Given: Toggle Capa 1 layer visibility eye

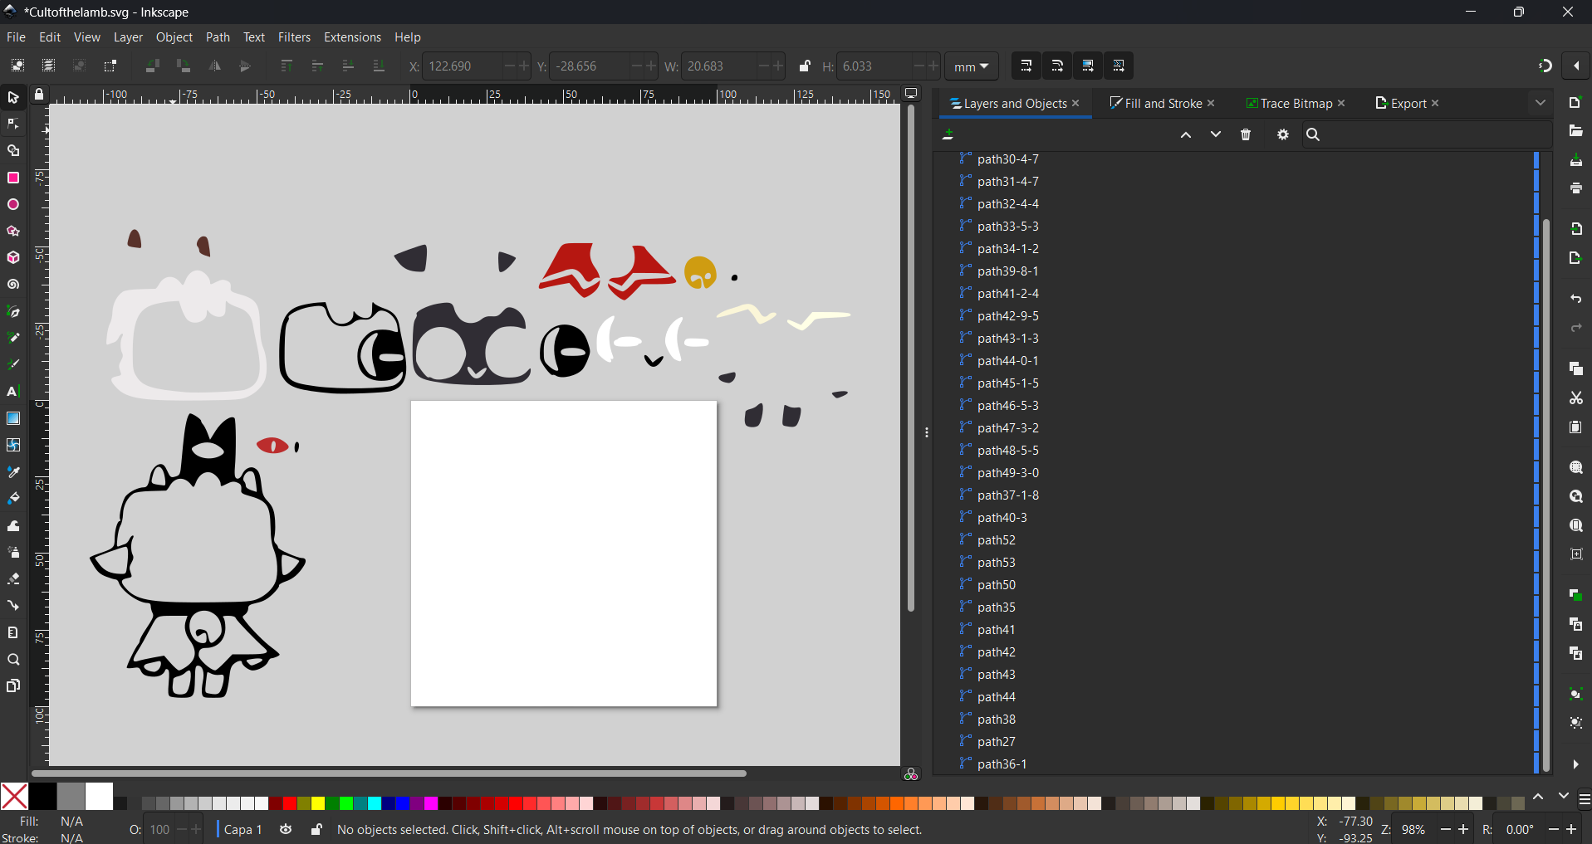Looking at the screenshot, I should tap(286, 829).
